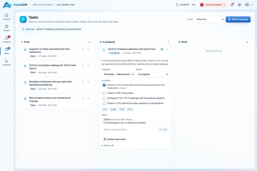Click Open badge on Escalate unresolved risks task
Screen dimensions: 257x171
pos(33,89)
